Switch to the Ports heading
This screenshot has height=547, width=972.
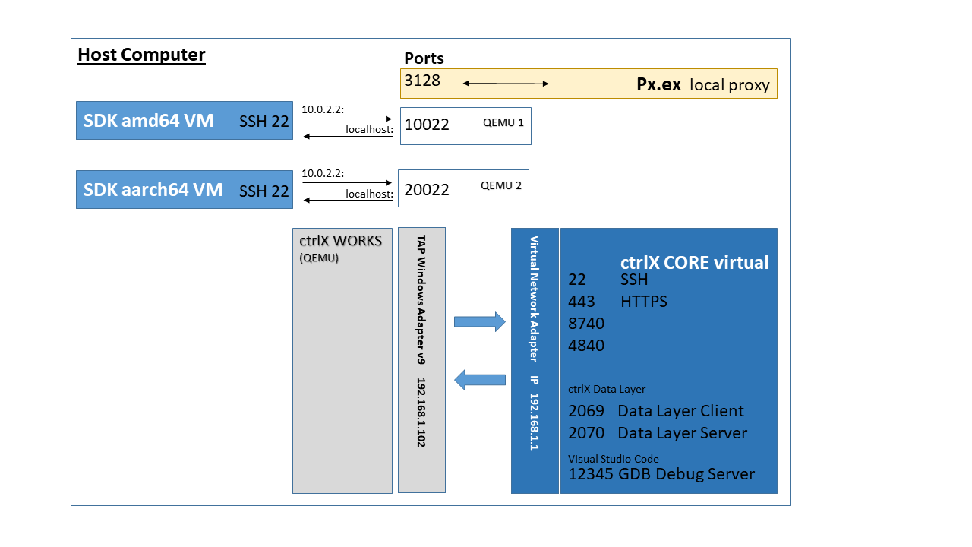click(x=424, y=58)
